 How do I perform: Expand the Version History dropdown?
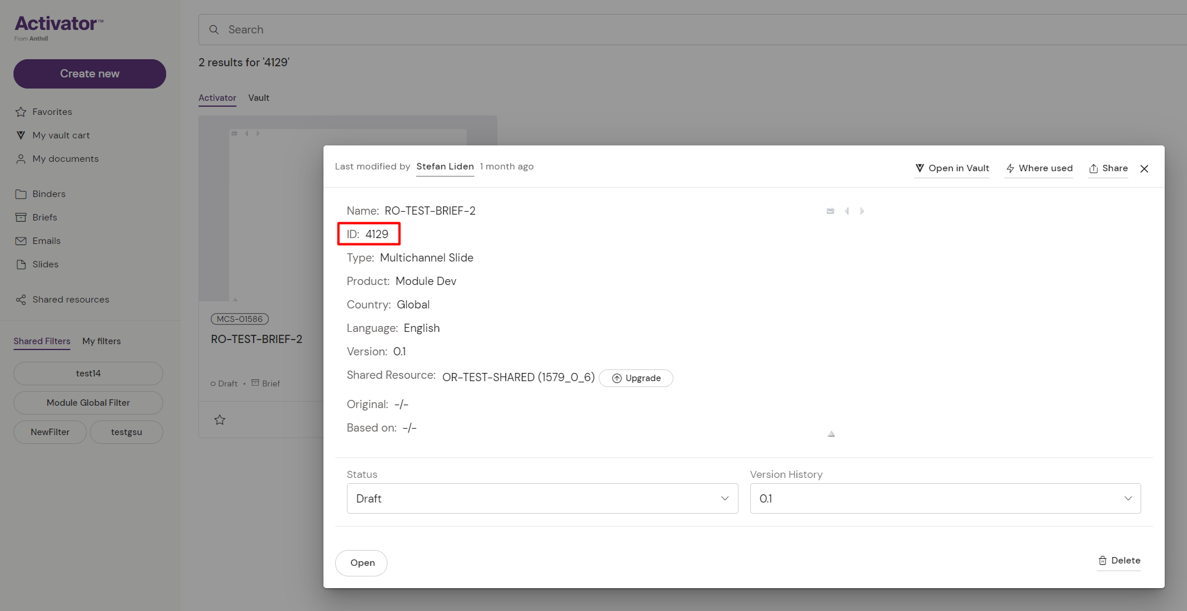point(945,498)
